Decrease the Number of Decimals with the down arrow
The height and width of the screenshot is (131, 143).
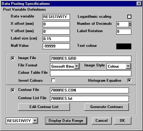pos(130,26)
